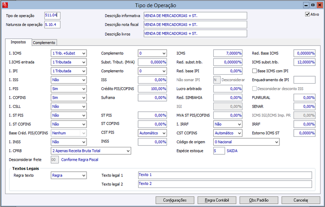Click the Descrição informativa field
Screen dimensions: 325x207
[x=195, y=16]
